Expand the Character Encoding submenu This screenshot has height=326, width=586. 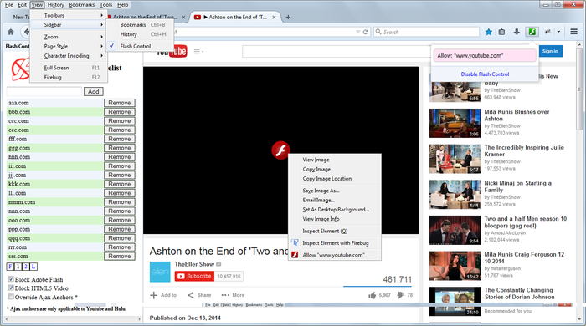click(69, 55)
